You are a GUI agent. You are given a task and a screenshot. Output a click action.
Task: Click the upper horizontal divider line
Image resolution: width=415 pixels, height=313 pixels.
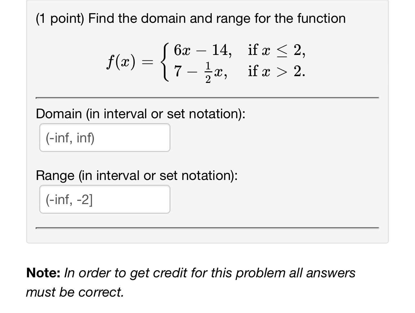pos(207,96)
